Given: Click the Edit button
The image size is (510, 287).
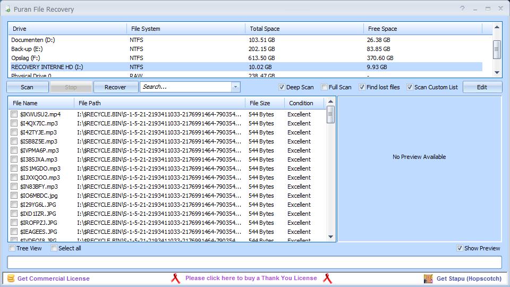Looking at the screenshot, I should 482,87.
